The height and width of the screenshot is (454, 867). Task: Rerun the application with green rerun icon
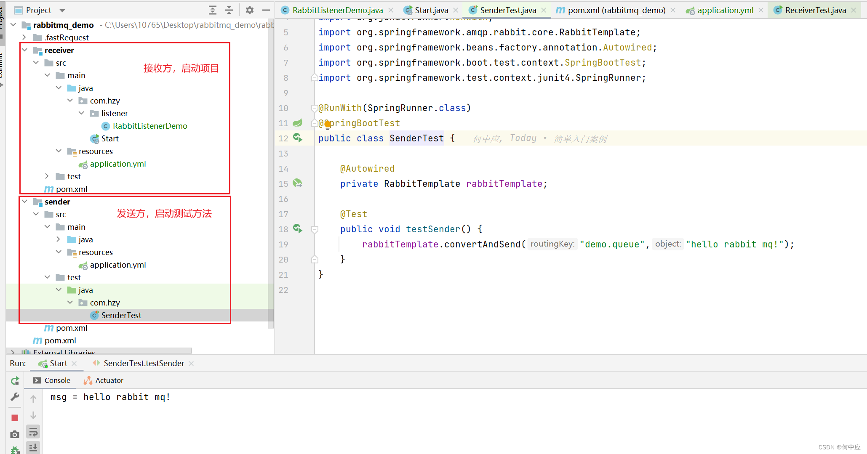[15, 381]
